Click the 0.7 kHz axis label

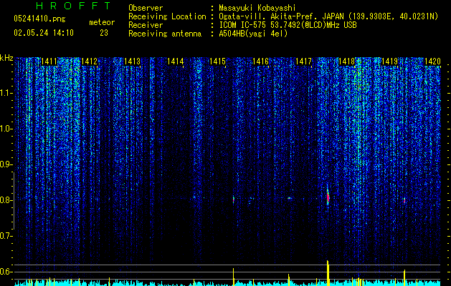pyautogui.click(x=5, y=236)
